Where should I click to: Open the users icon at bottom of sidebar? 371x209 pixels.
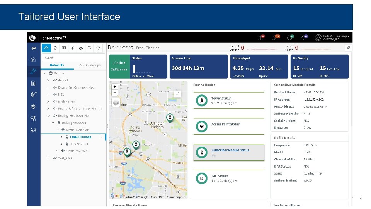[x=33, y=130]
